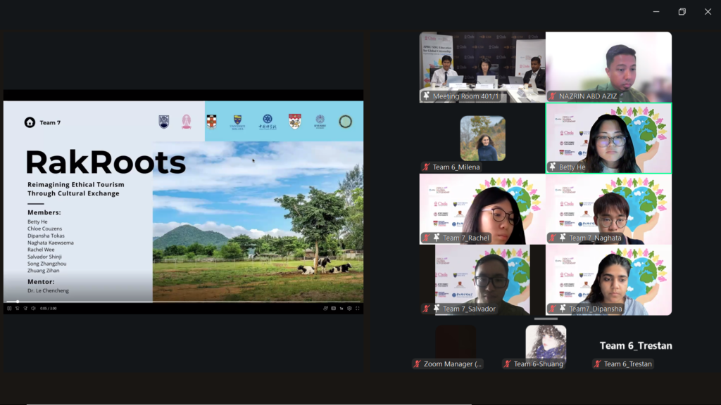721x405 pixels.
Task: Select the Team 7_Rachel video tile
Action: (482, 209)
